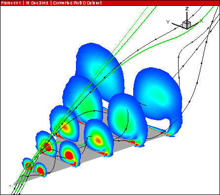Click the short black arrow on the rightmost slice

pyautogui.click(x=143, y=104)
